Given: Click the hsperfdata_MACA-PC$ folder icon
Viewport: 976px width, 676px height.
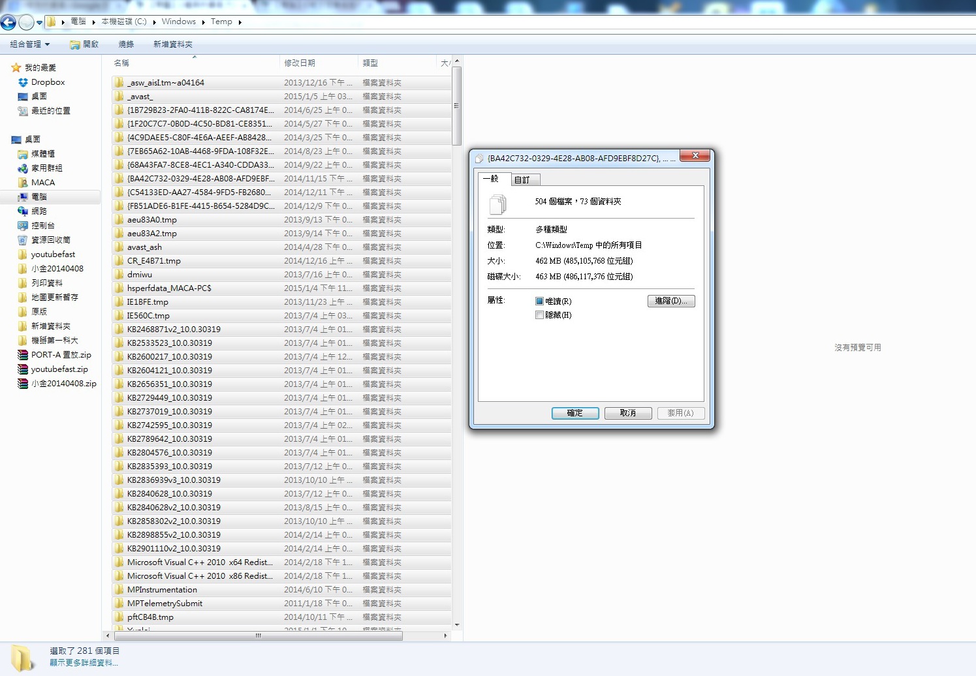Looking at the screenshot, I should click(119, 288).
